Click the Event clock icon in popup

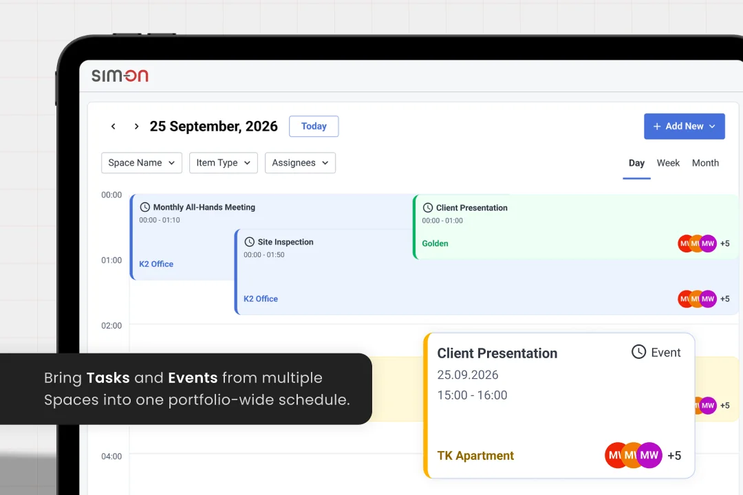click(x=638, y=351)
